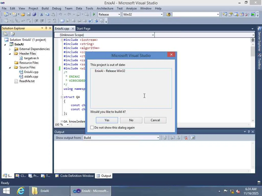Click the New Project toolbar icon

click(x=6, y=15)
